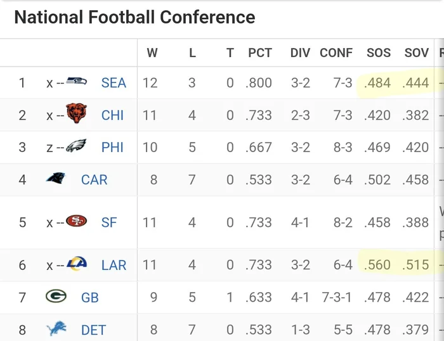
Task: Click the Green Bay Packers logo icon
Action: point(56,296)
